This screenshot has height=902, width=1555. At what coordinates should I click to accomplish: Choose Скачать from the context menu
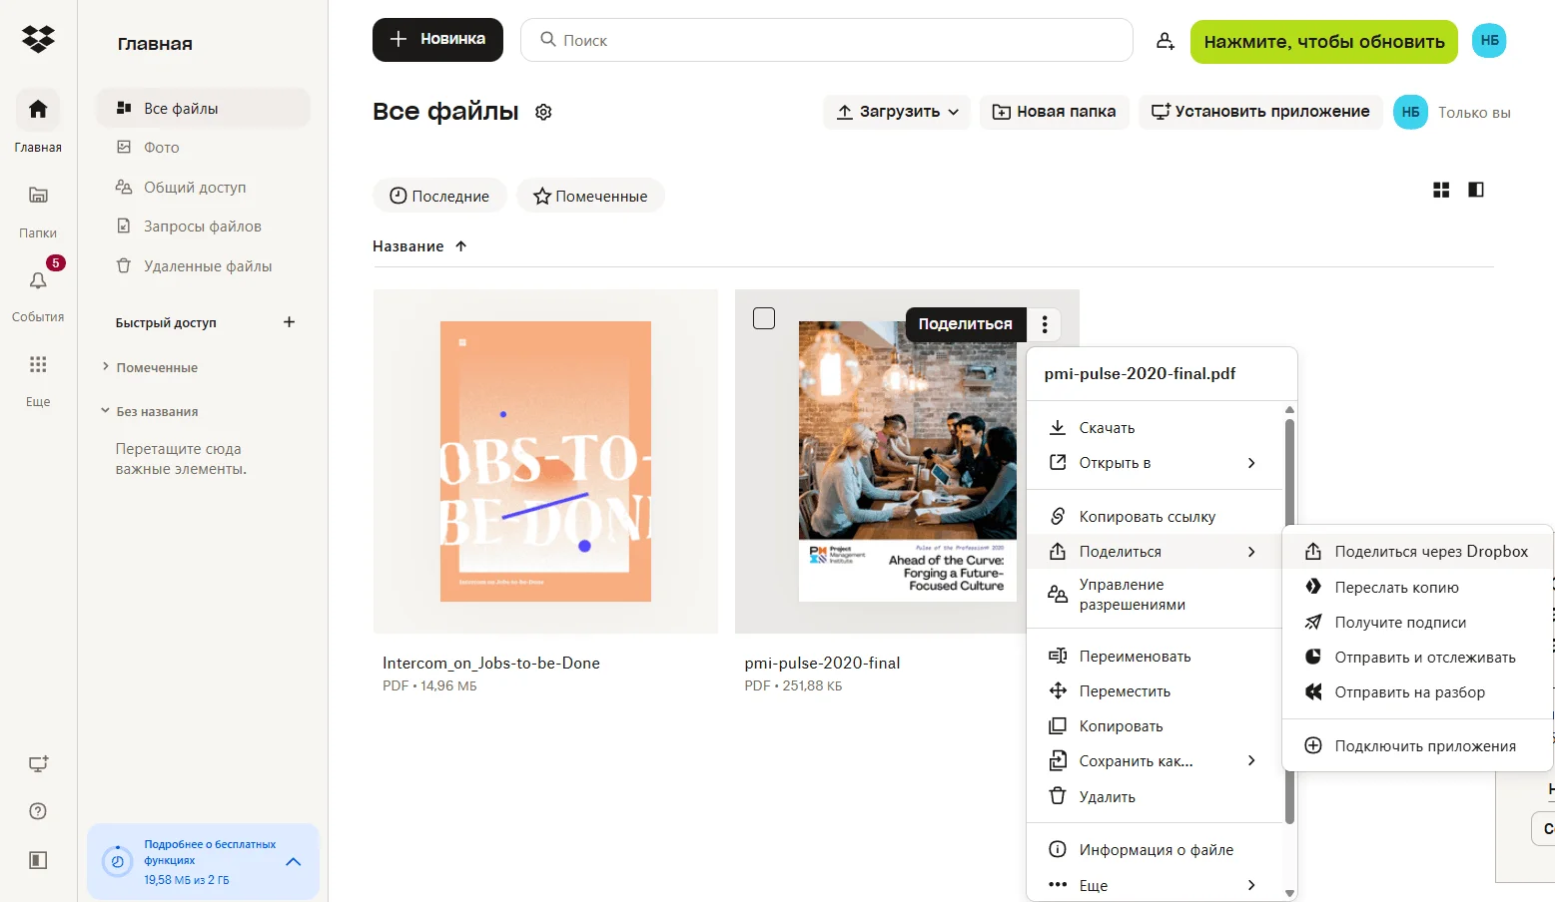[1154, 428]
